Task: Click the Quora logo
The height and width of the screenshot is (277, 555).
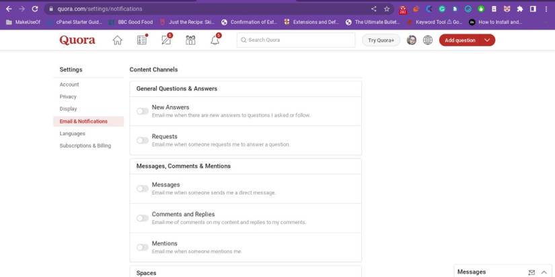Action: click(x=77, y=40)
